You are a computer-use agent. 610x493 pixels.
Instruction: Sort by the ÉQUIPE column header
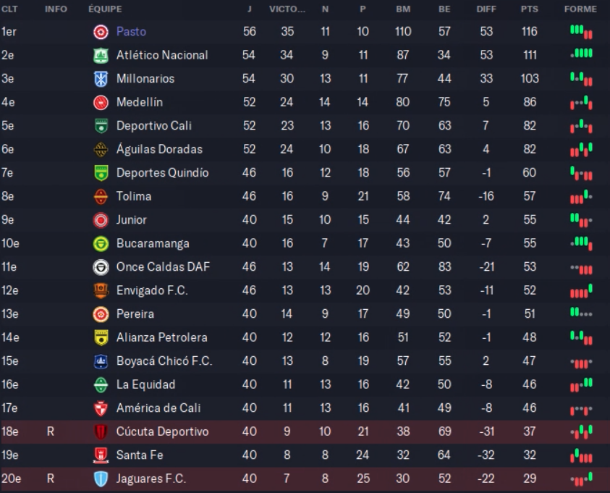coord(105,9)
